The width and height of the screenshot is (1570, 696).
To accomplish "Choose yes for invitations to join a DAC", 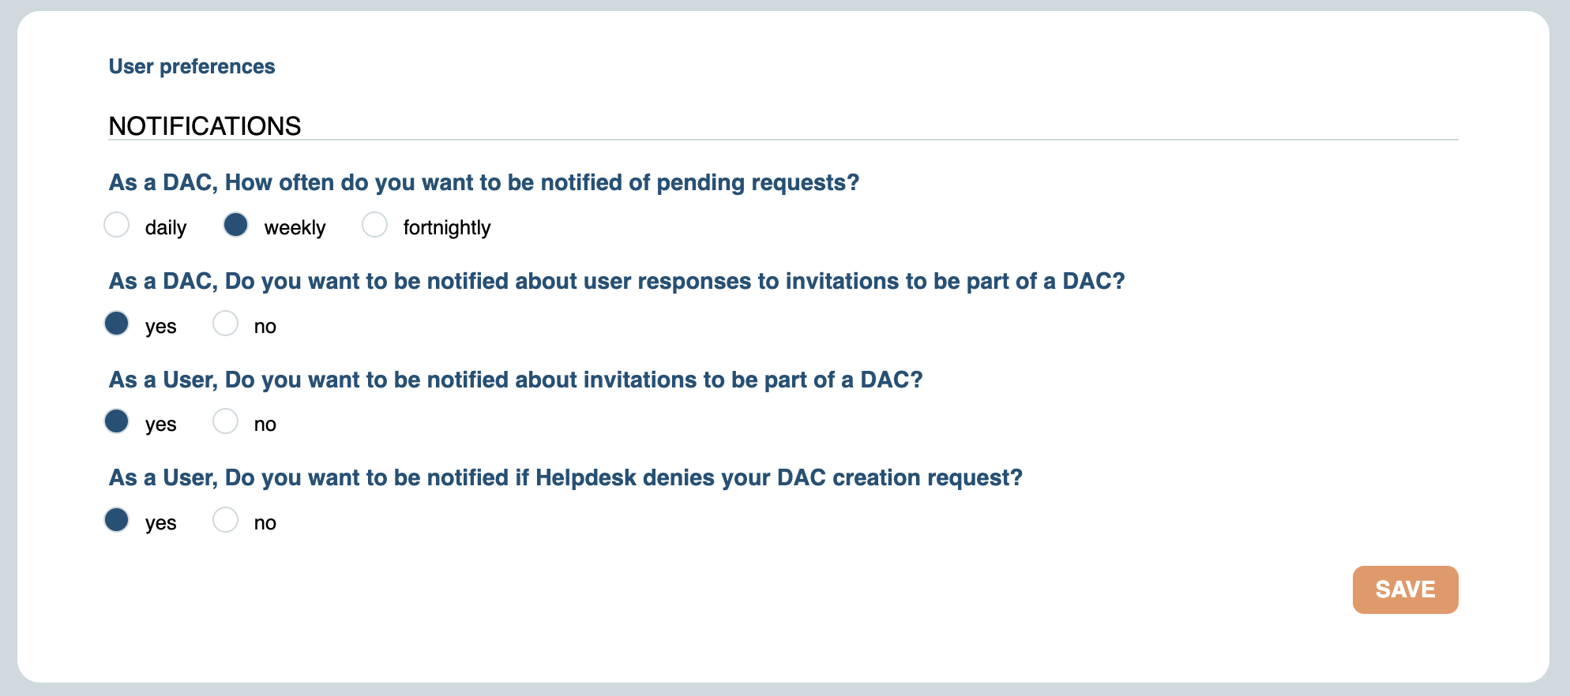I will tap(117, 421).
